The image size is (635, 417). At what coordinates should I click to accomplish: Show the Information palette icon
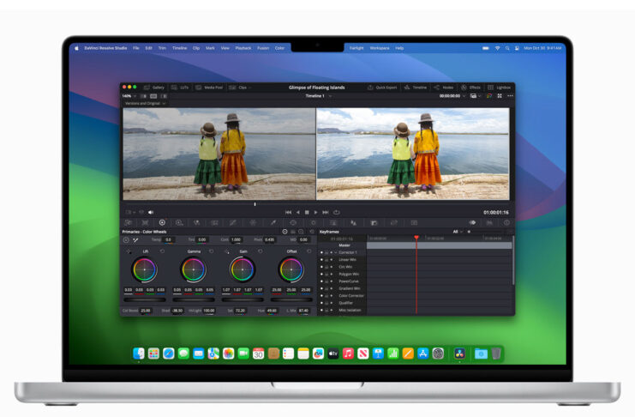pos(506,223)
